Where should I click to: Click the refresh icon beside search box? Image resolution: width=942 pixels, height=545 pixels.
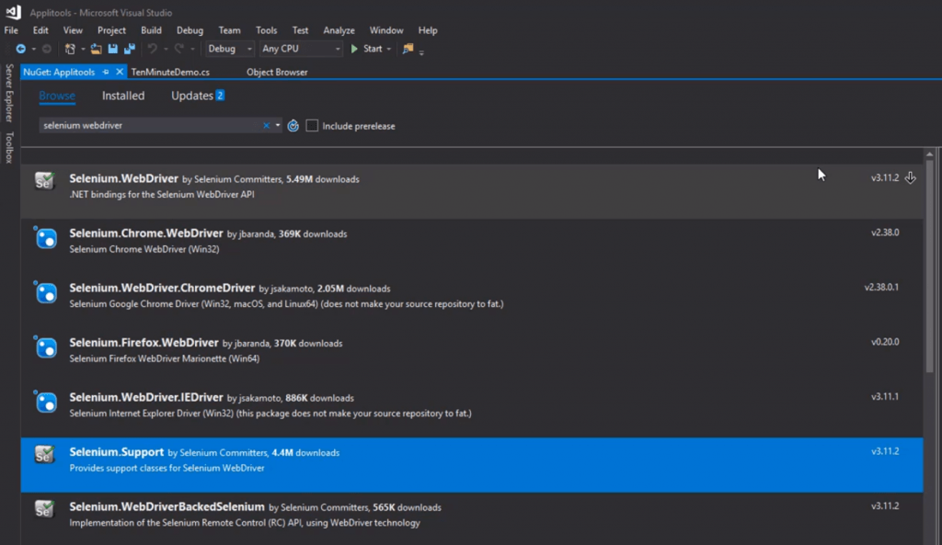[x=293, y=125]
